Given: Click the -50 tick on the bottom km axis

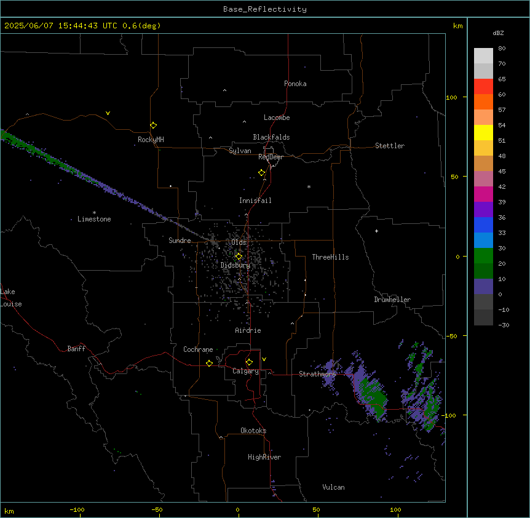Looking at the screenshot, I should [157, 509].
